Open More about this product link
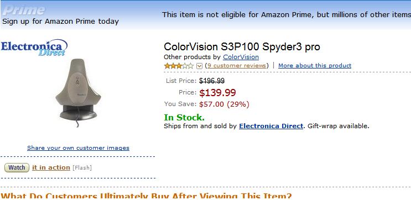The height and width of the screenshot is (200, 411). pos(315,65)
